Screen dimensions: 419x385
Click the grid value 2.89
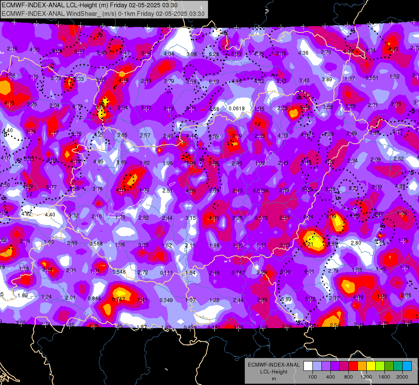click(262, 300)
